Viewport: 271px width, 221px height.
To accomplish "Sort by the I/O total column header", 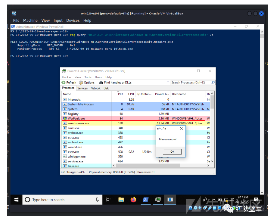I will (144, 94).
